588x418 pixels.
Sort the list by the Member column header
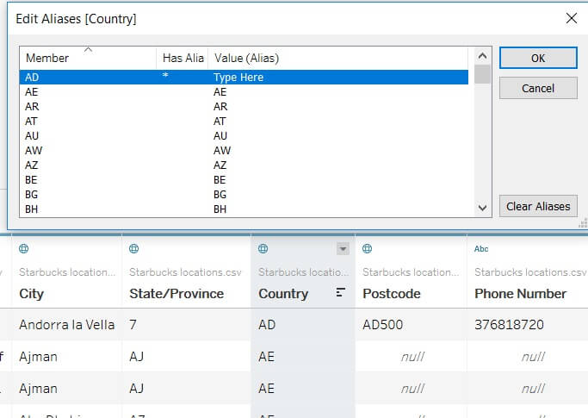86,58
